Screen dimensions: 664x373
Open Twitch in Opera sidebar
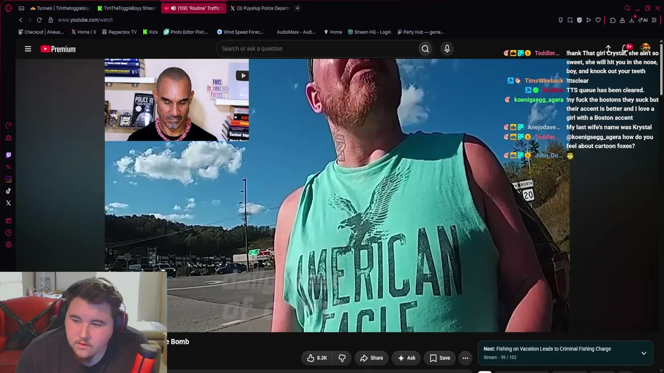(x=8, y=155)
